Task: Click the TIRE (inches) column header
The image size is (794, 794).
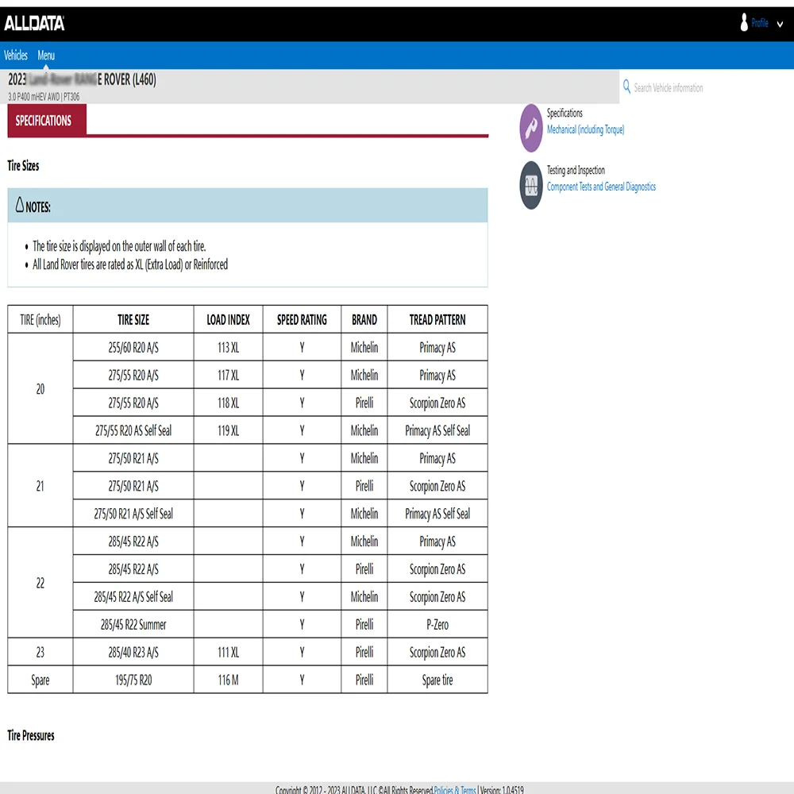Action: [x=40, y=319]
